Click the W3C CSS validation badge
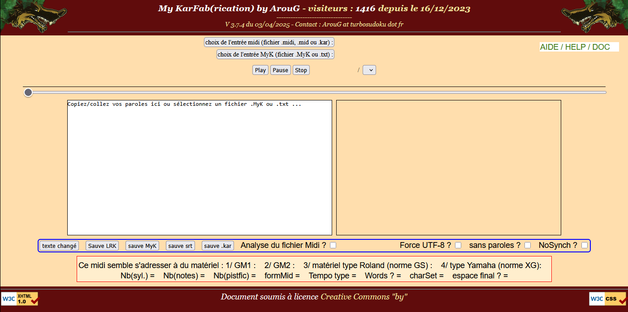This screenshot has width=628, height=312. point(608,299)
